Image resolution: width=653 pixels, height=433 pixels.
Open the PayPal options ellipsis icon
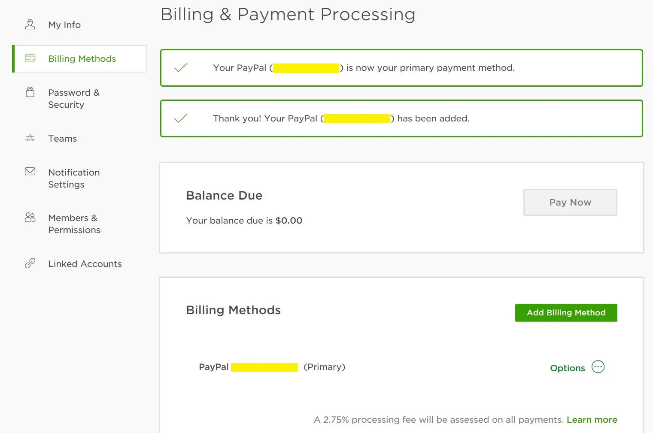pyautogui.click(x=598, y=367)
